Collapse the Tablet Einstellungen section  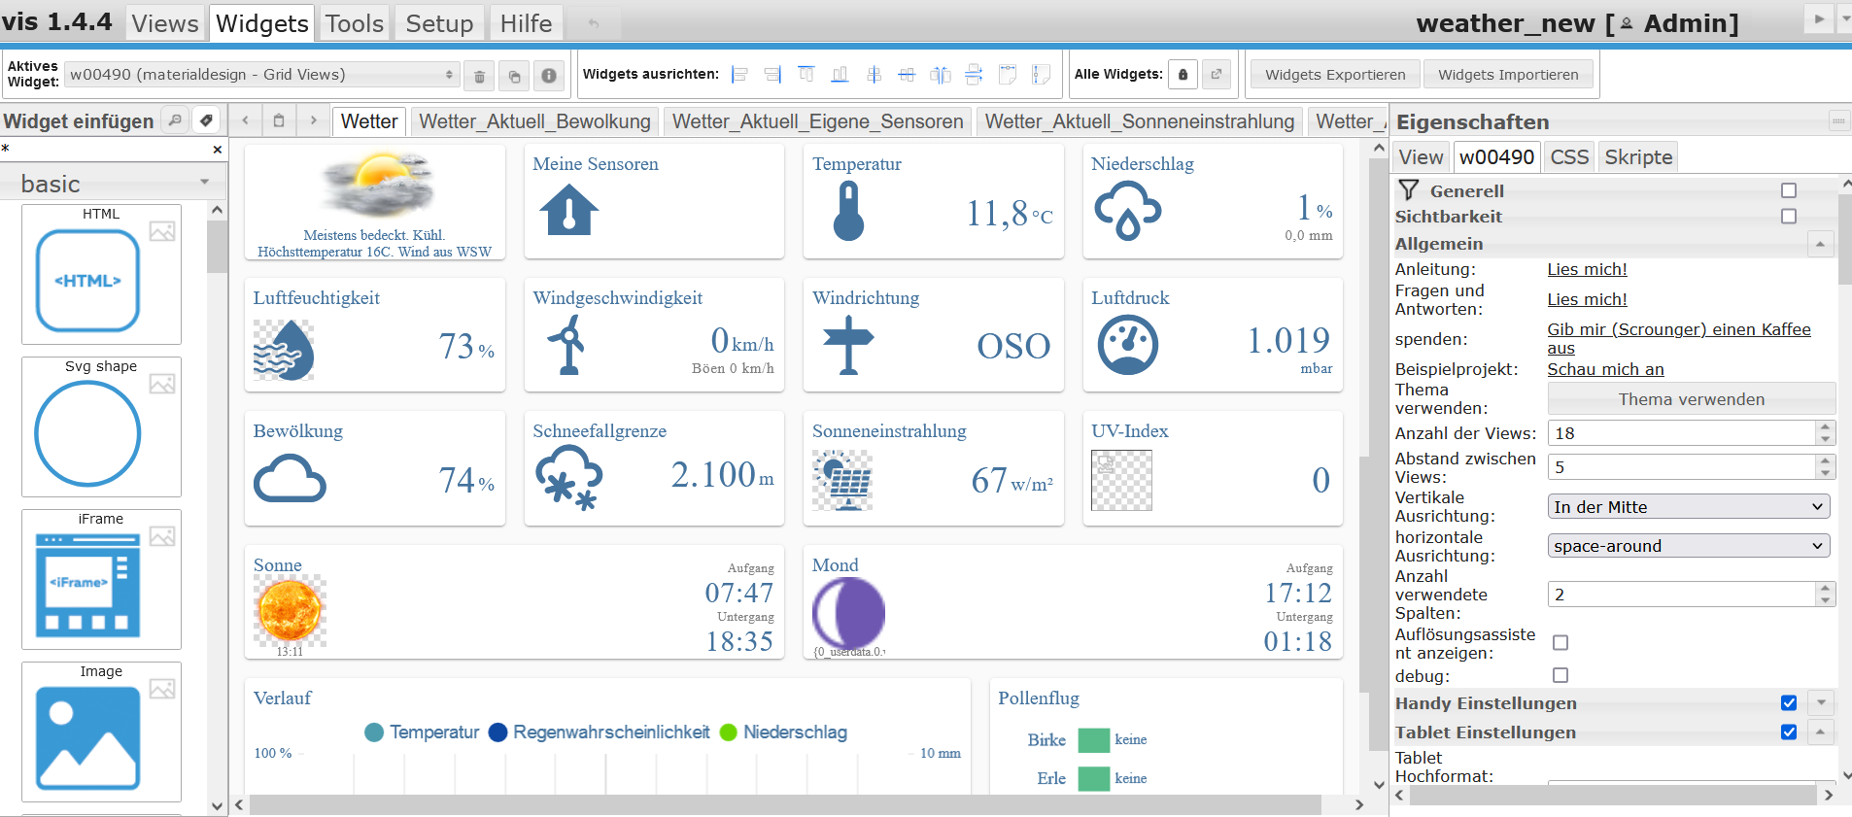(1821, 732)
